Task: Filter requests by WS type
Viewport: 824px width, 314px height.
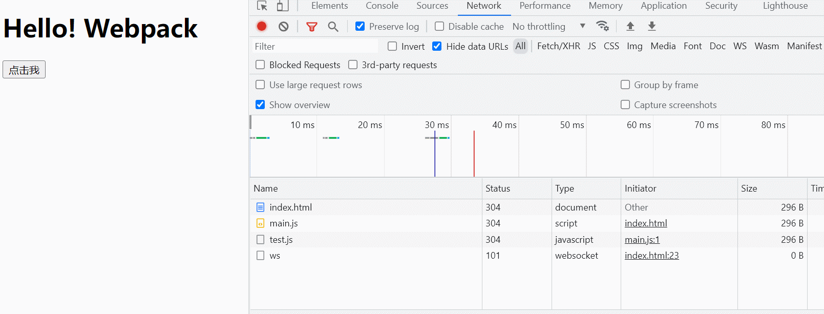Action: coord(740,46)
